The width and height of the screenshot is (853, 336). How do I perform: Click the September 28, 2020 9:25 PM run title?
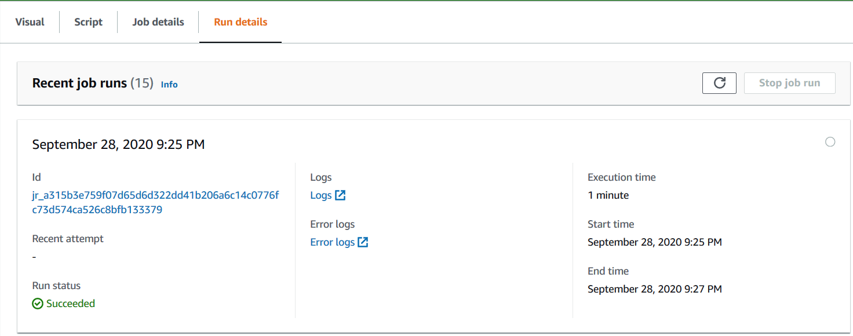point(118,144)
